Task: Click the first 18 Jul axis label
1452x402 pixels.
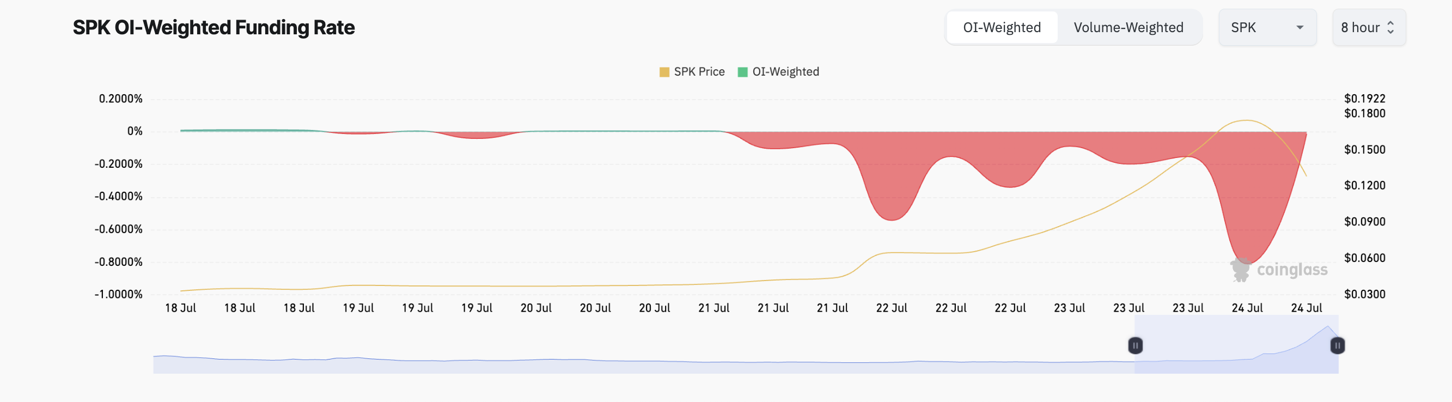Action: point(180,308)
